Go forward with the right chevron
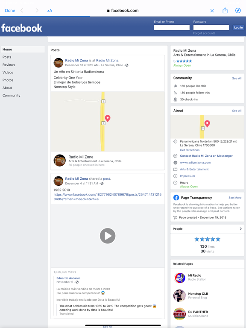This screenshot has height=328, width=246. [x=37, y=10]
